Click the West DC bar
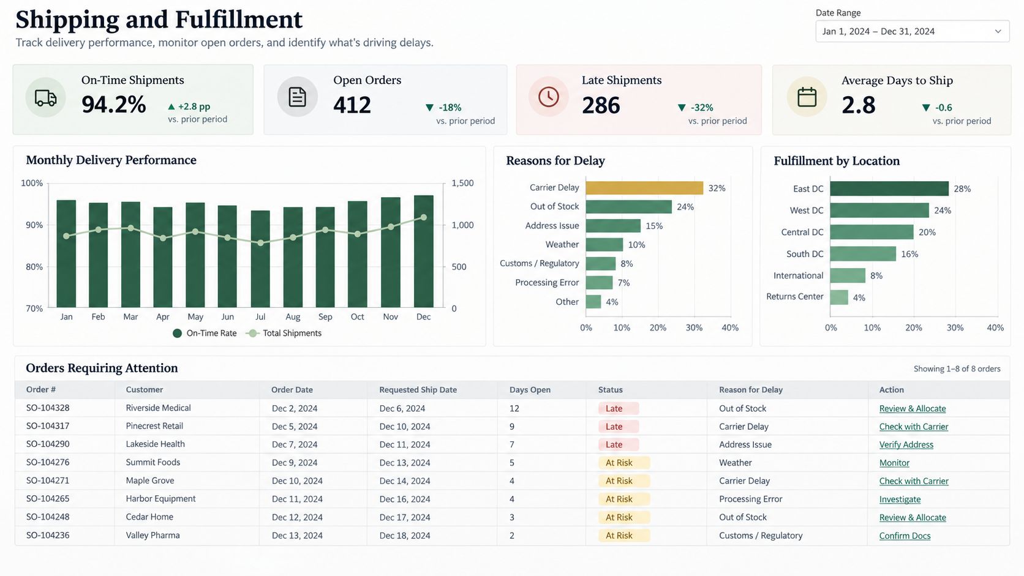 coord(879,211)
